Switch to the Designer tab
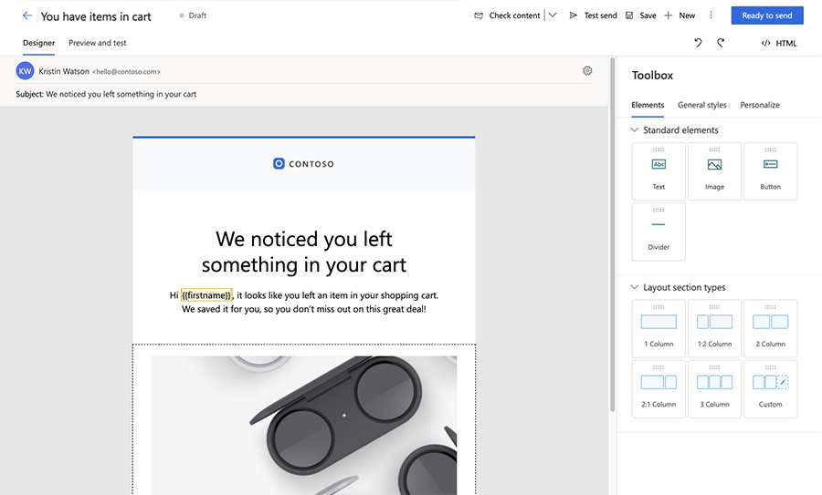 pos(38,43)
